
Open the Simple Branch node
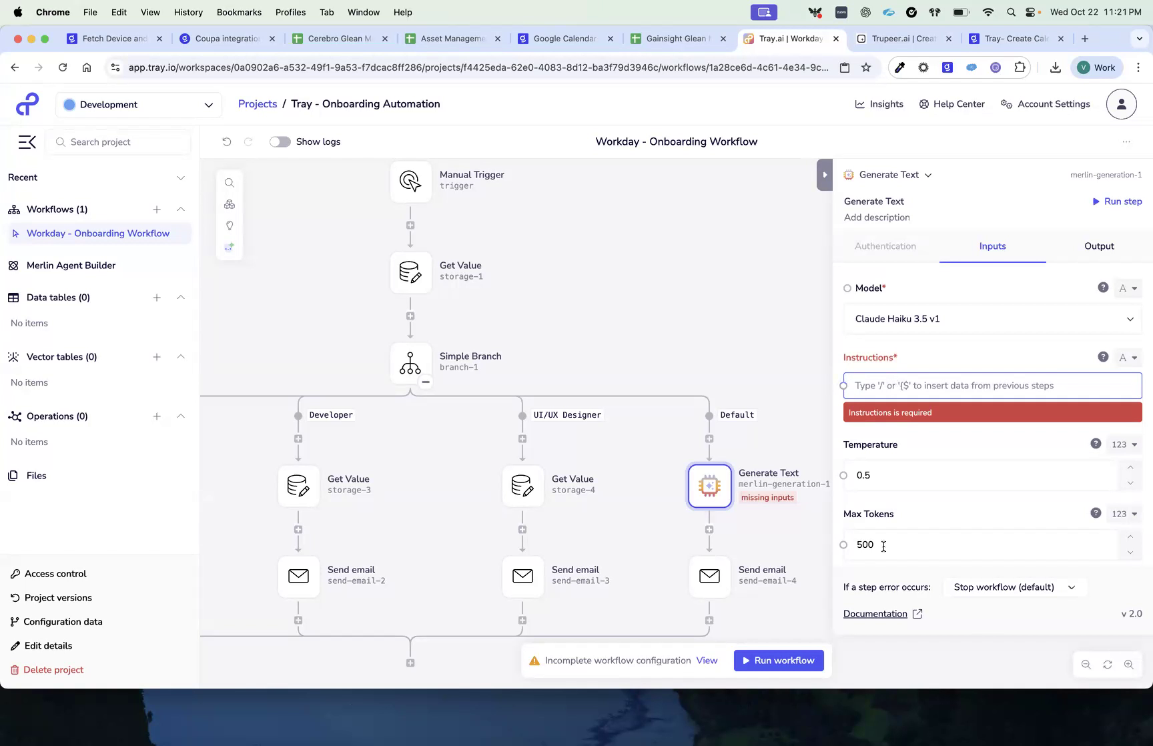(x=410, y=364)
